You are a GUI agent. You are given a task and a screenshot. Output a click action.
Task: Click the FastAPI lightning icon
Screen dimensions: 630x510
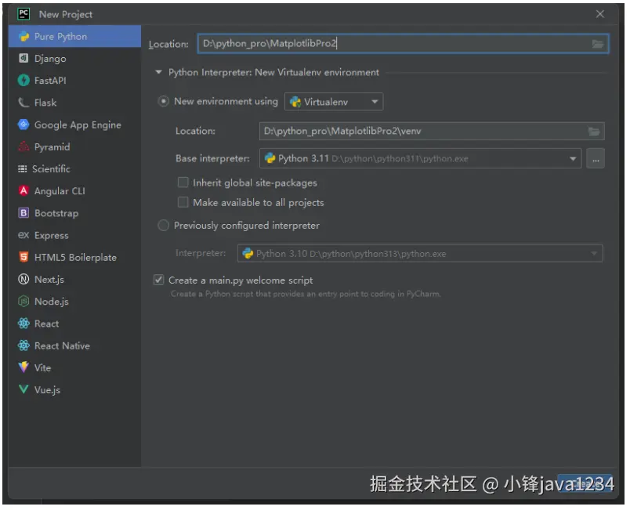tap(24, 81)
